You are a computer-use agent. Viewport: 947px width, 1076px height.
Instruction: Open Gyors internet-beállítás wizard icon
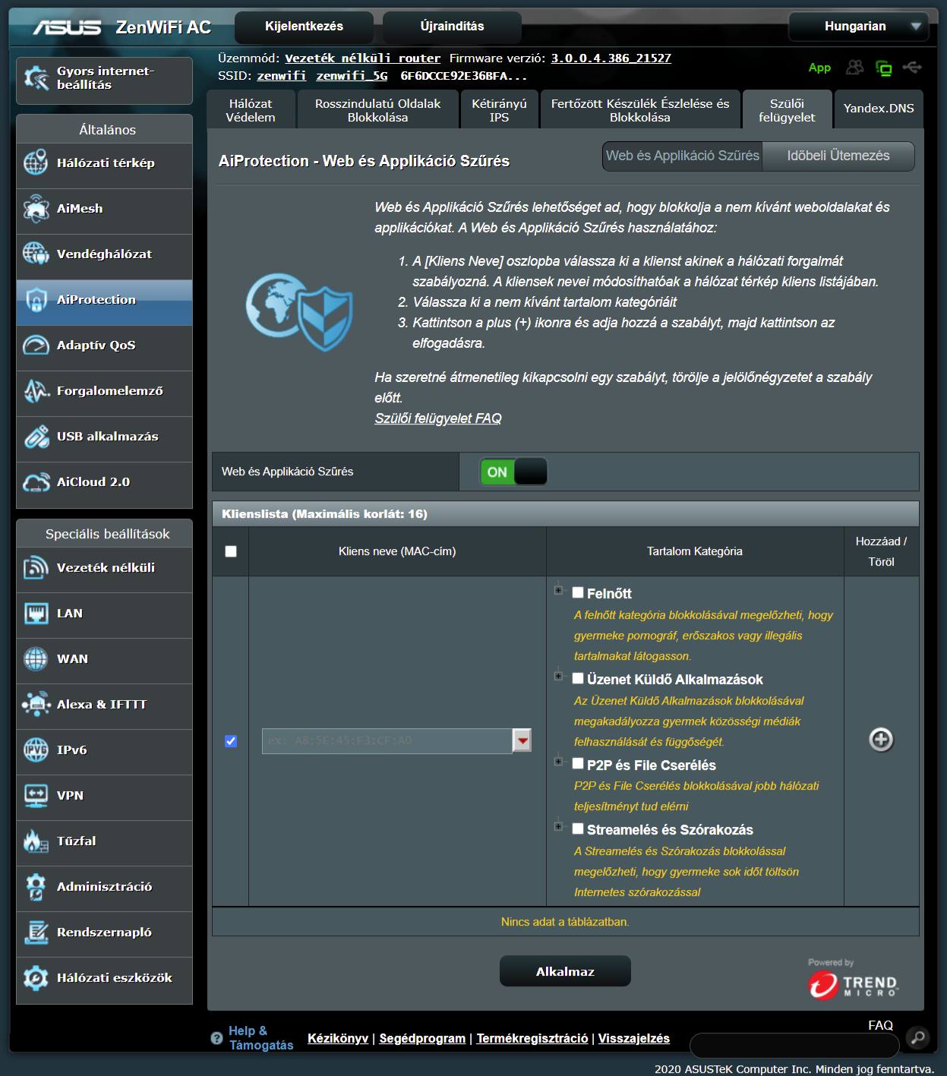click(36, 78)
